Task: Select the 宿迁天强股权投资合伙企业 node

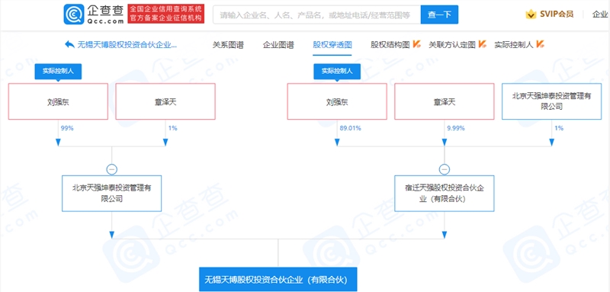Action: click(445, 193)
